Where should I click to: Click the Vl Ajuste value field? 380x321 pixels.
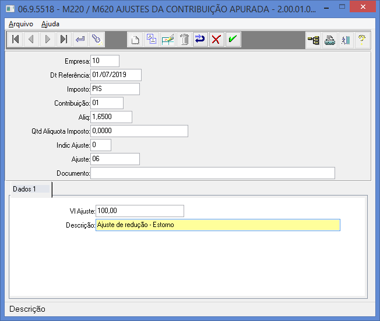click(x=140, y=211)
